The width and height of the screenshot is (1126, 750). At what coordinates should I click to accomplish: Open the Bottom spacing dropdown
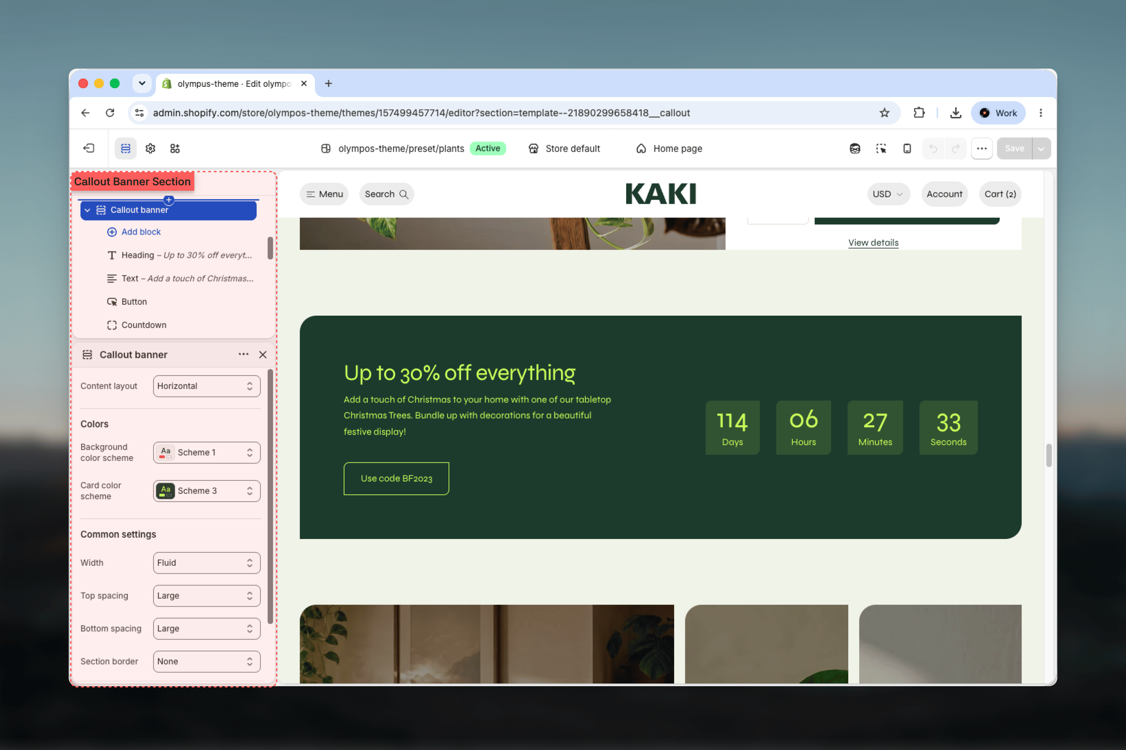[206, 629]
